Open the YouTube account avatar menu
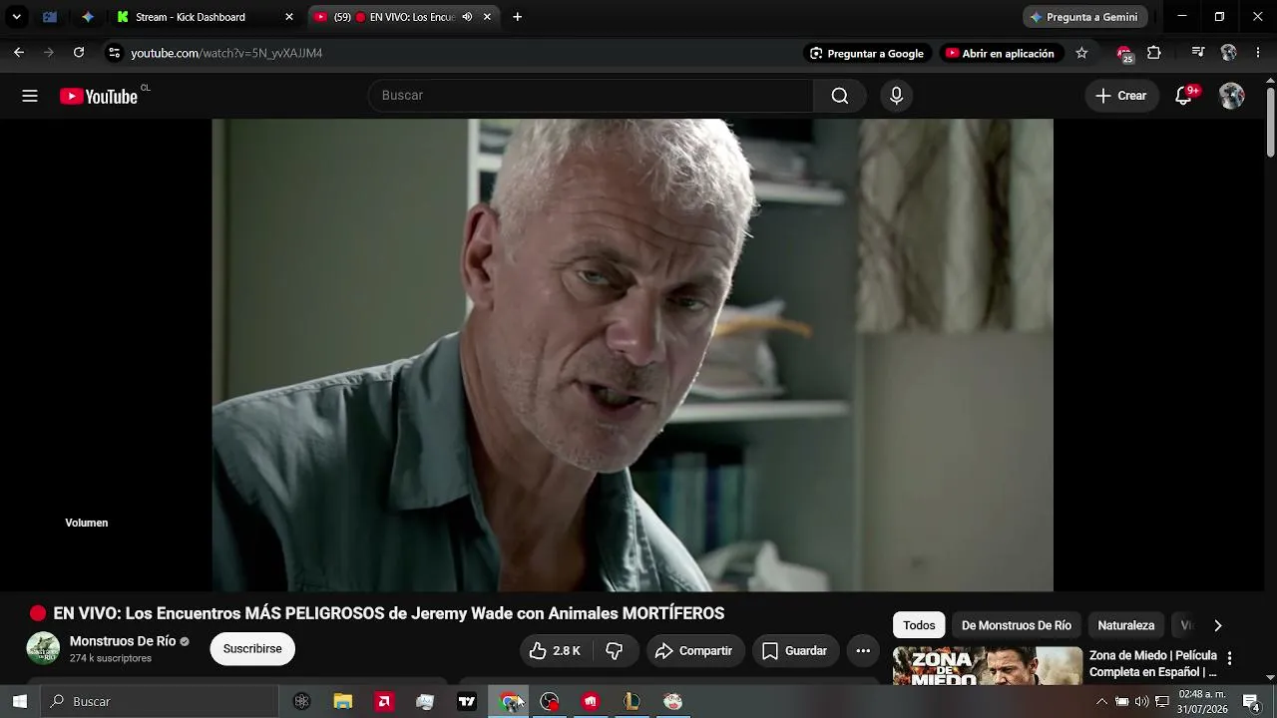The image size is (1277, 718). 1232,96
